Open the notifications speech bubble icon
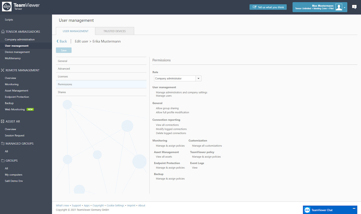Viewport: 361px width, 214px height. (354, 7)
